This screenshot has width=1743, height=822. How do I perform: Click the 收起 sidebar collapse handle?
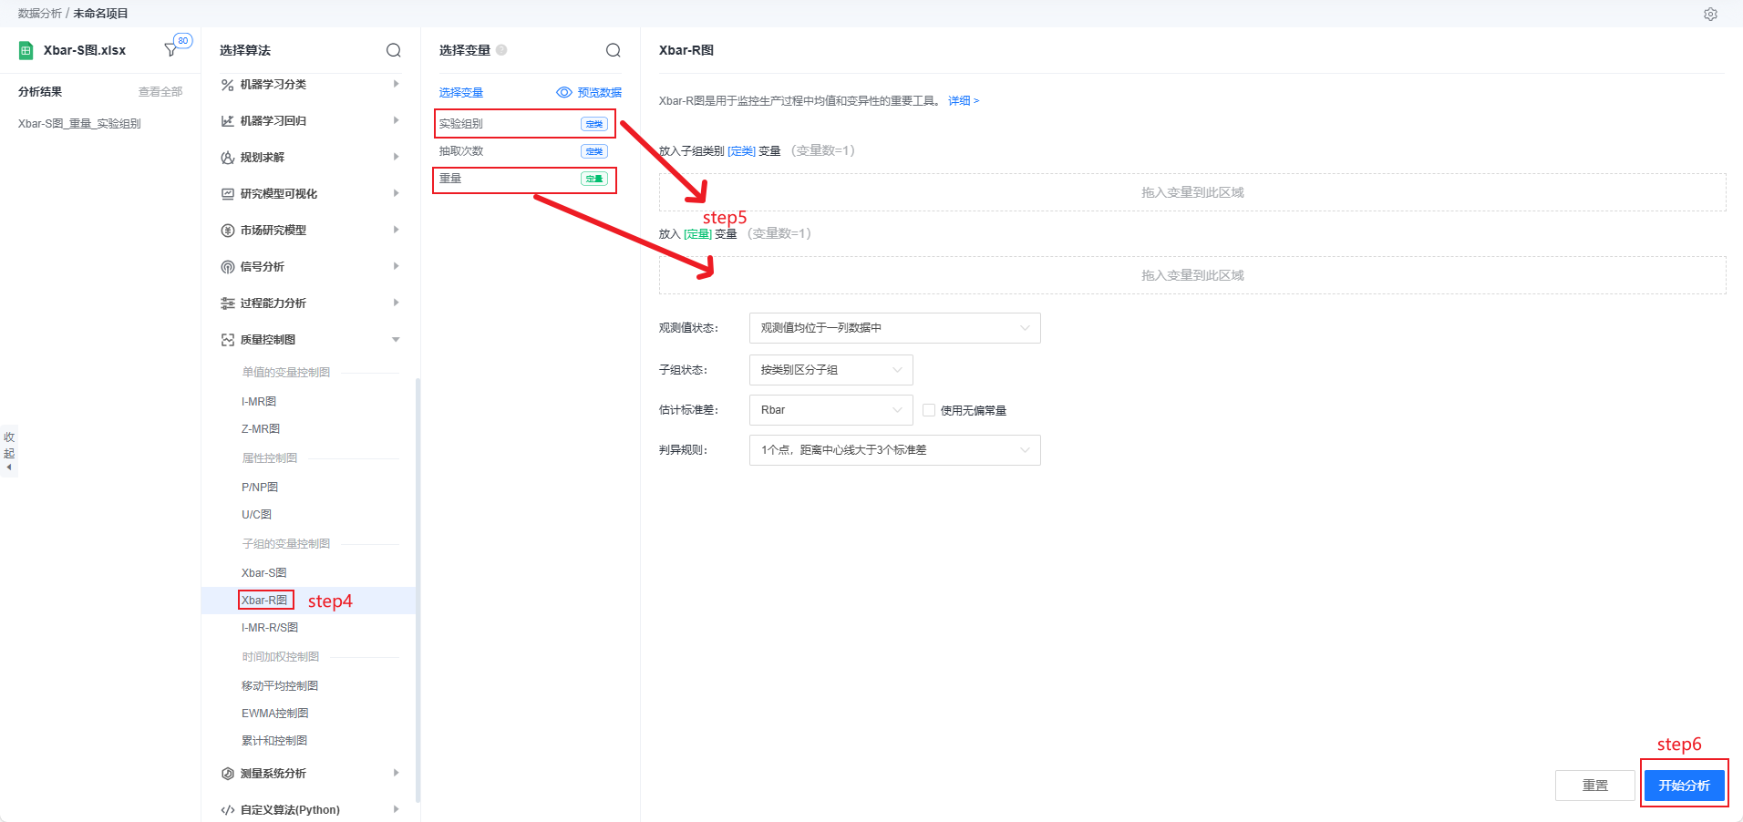click(9, 451)
